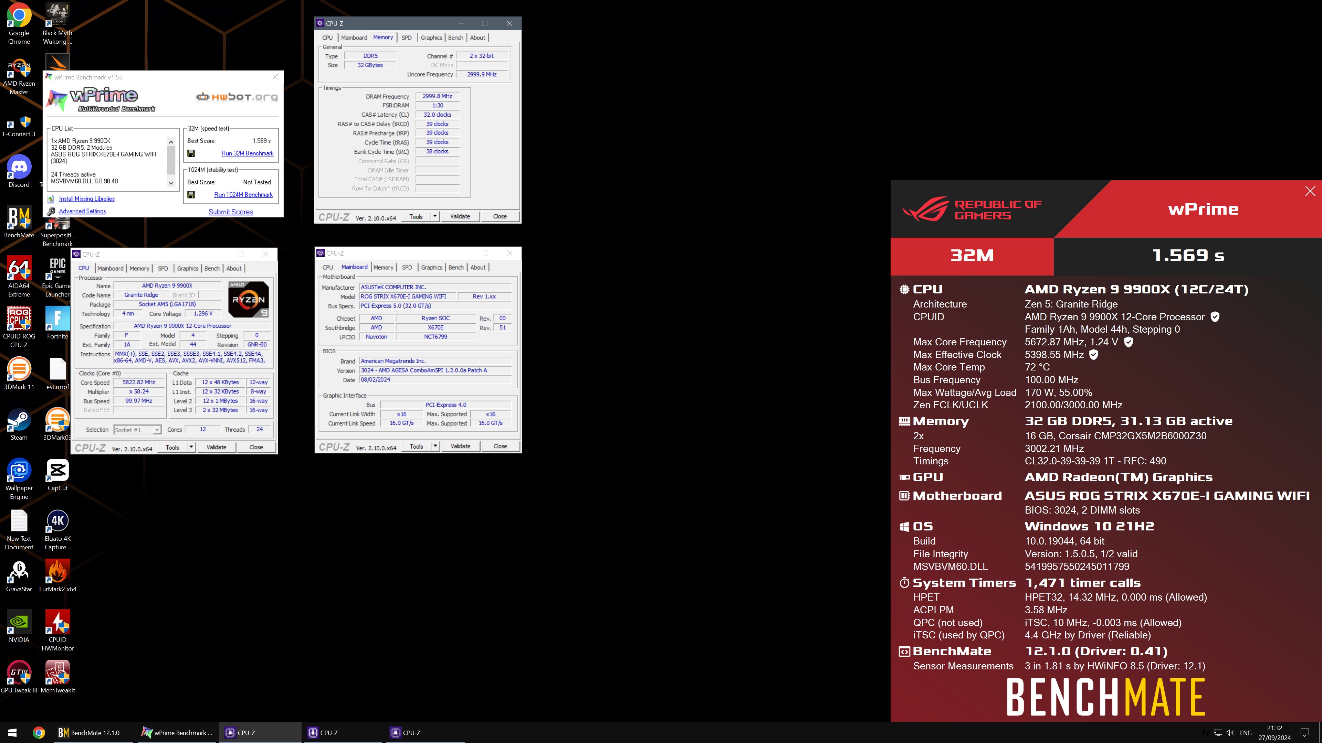
Task: Click Install Missing Libraries link
Action: [87, 199]
